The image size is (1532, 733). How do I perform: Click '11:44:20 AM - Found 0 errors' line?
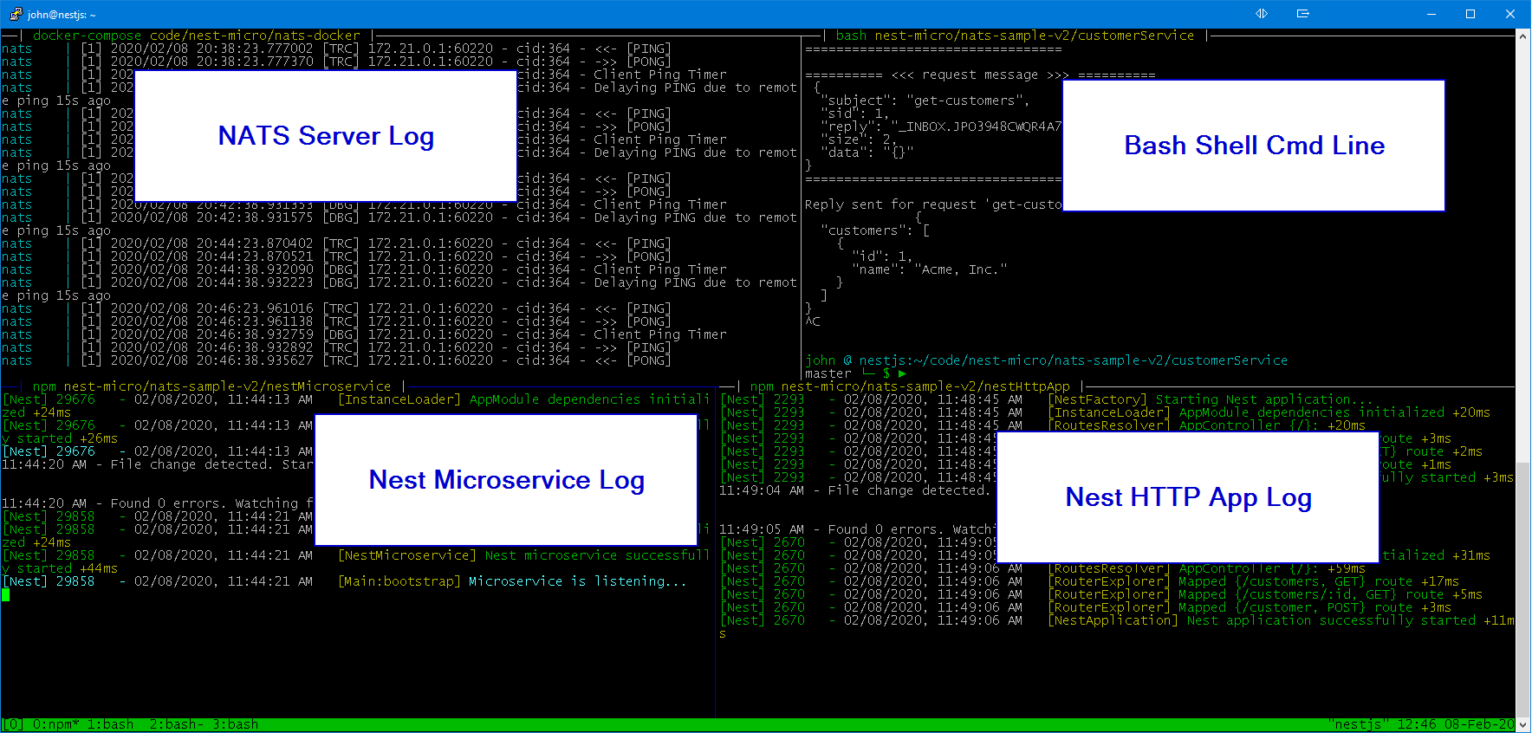coord(157,503)
